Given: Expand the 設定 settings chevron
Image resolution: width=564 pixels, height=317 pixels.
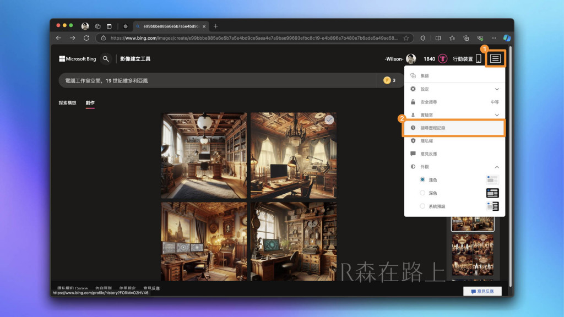Looking at the screenshot, I should [x=497, y=89].
